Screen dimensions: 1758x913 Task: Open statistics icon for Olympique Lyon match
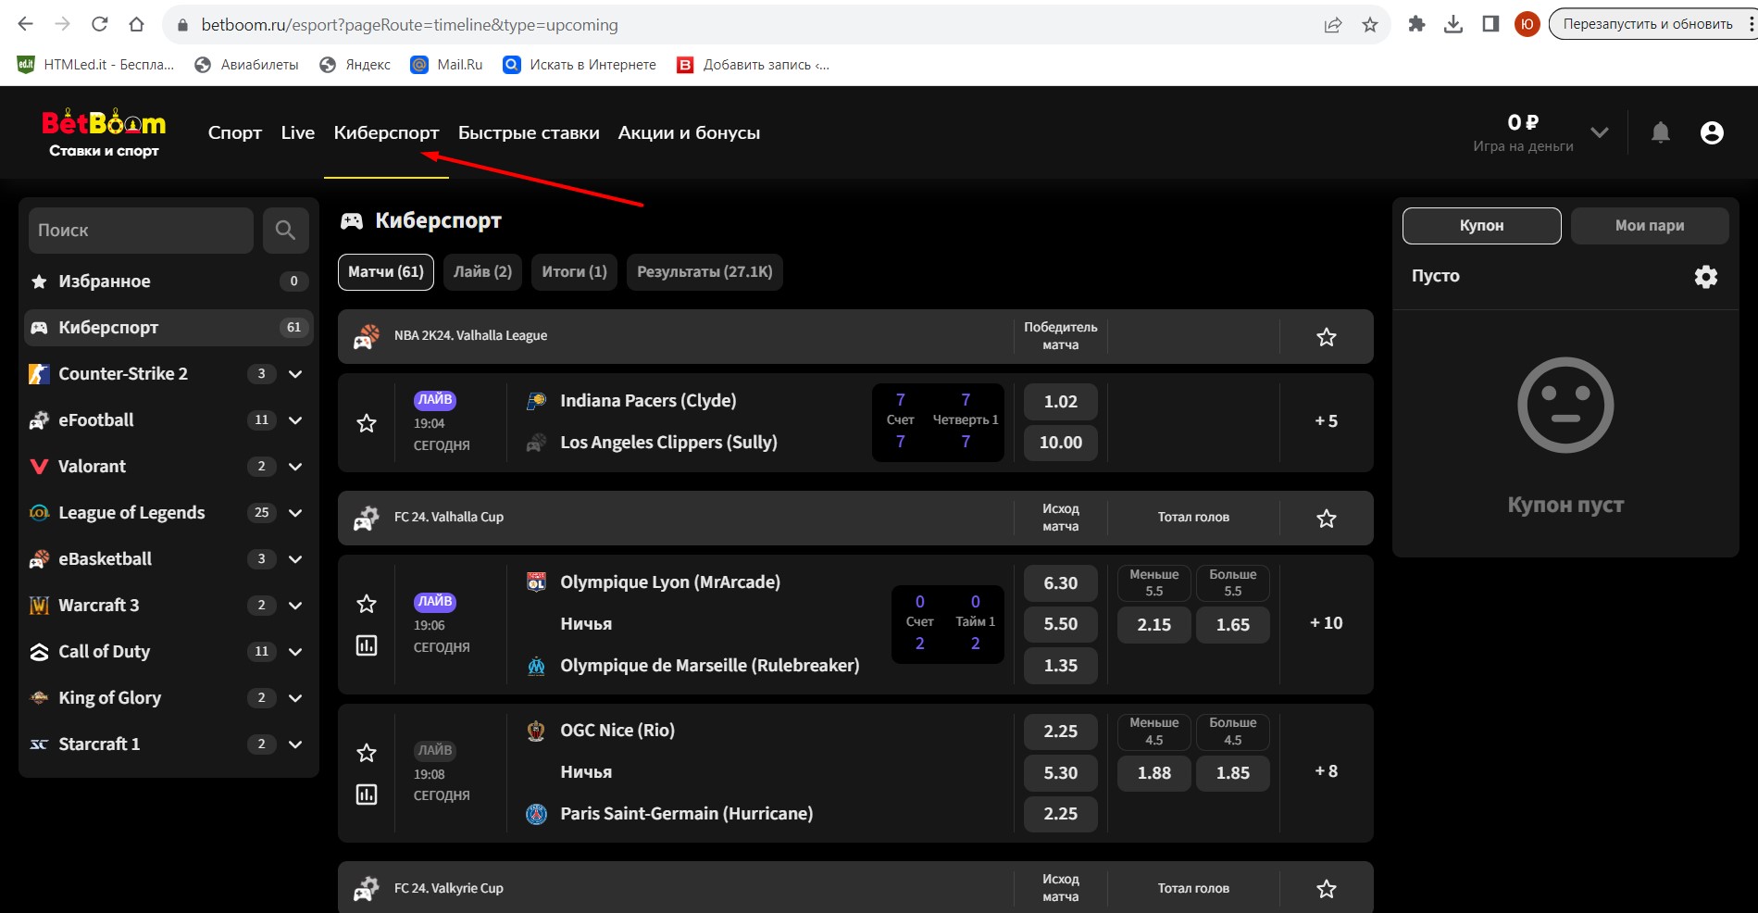tap(367, 645)
